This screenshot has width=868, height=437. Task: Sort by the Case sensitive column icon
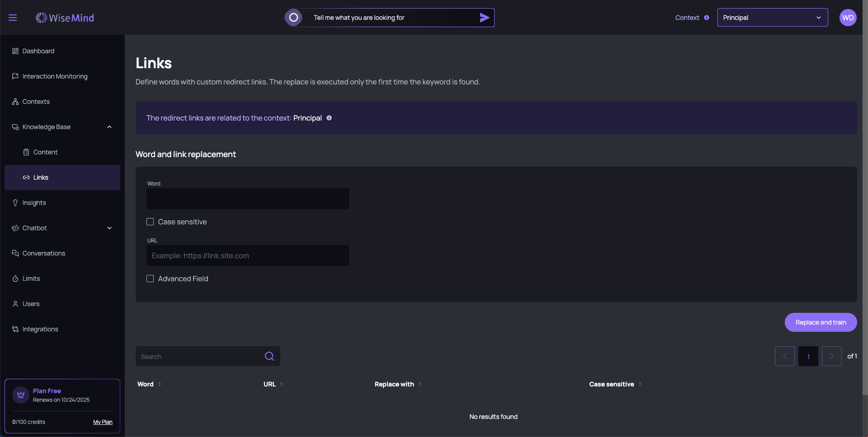[640, 384]
